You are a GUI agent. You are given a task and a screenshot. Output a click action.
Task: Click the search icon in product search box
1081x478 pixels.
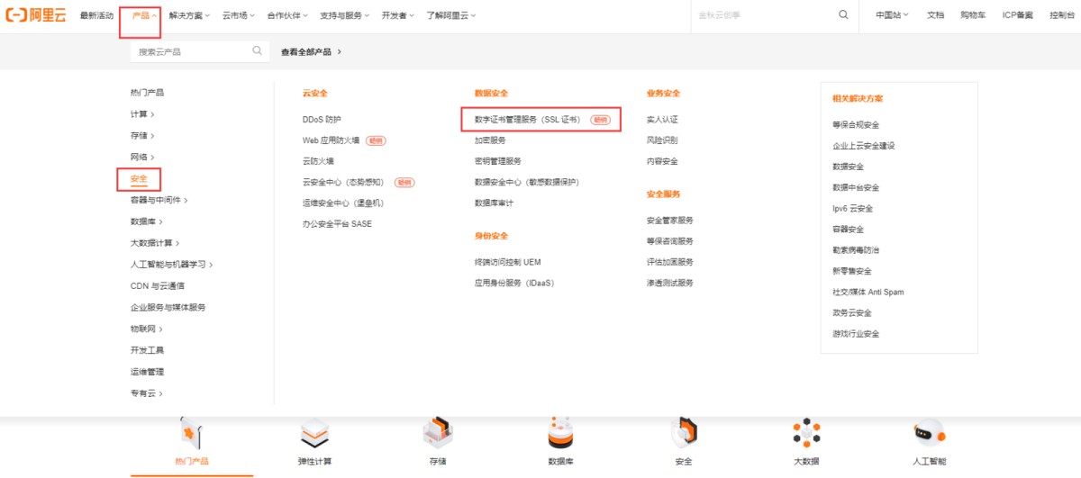click(x=258, y=51)
